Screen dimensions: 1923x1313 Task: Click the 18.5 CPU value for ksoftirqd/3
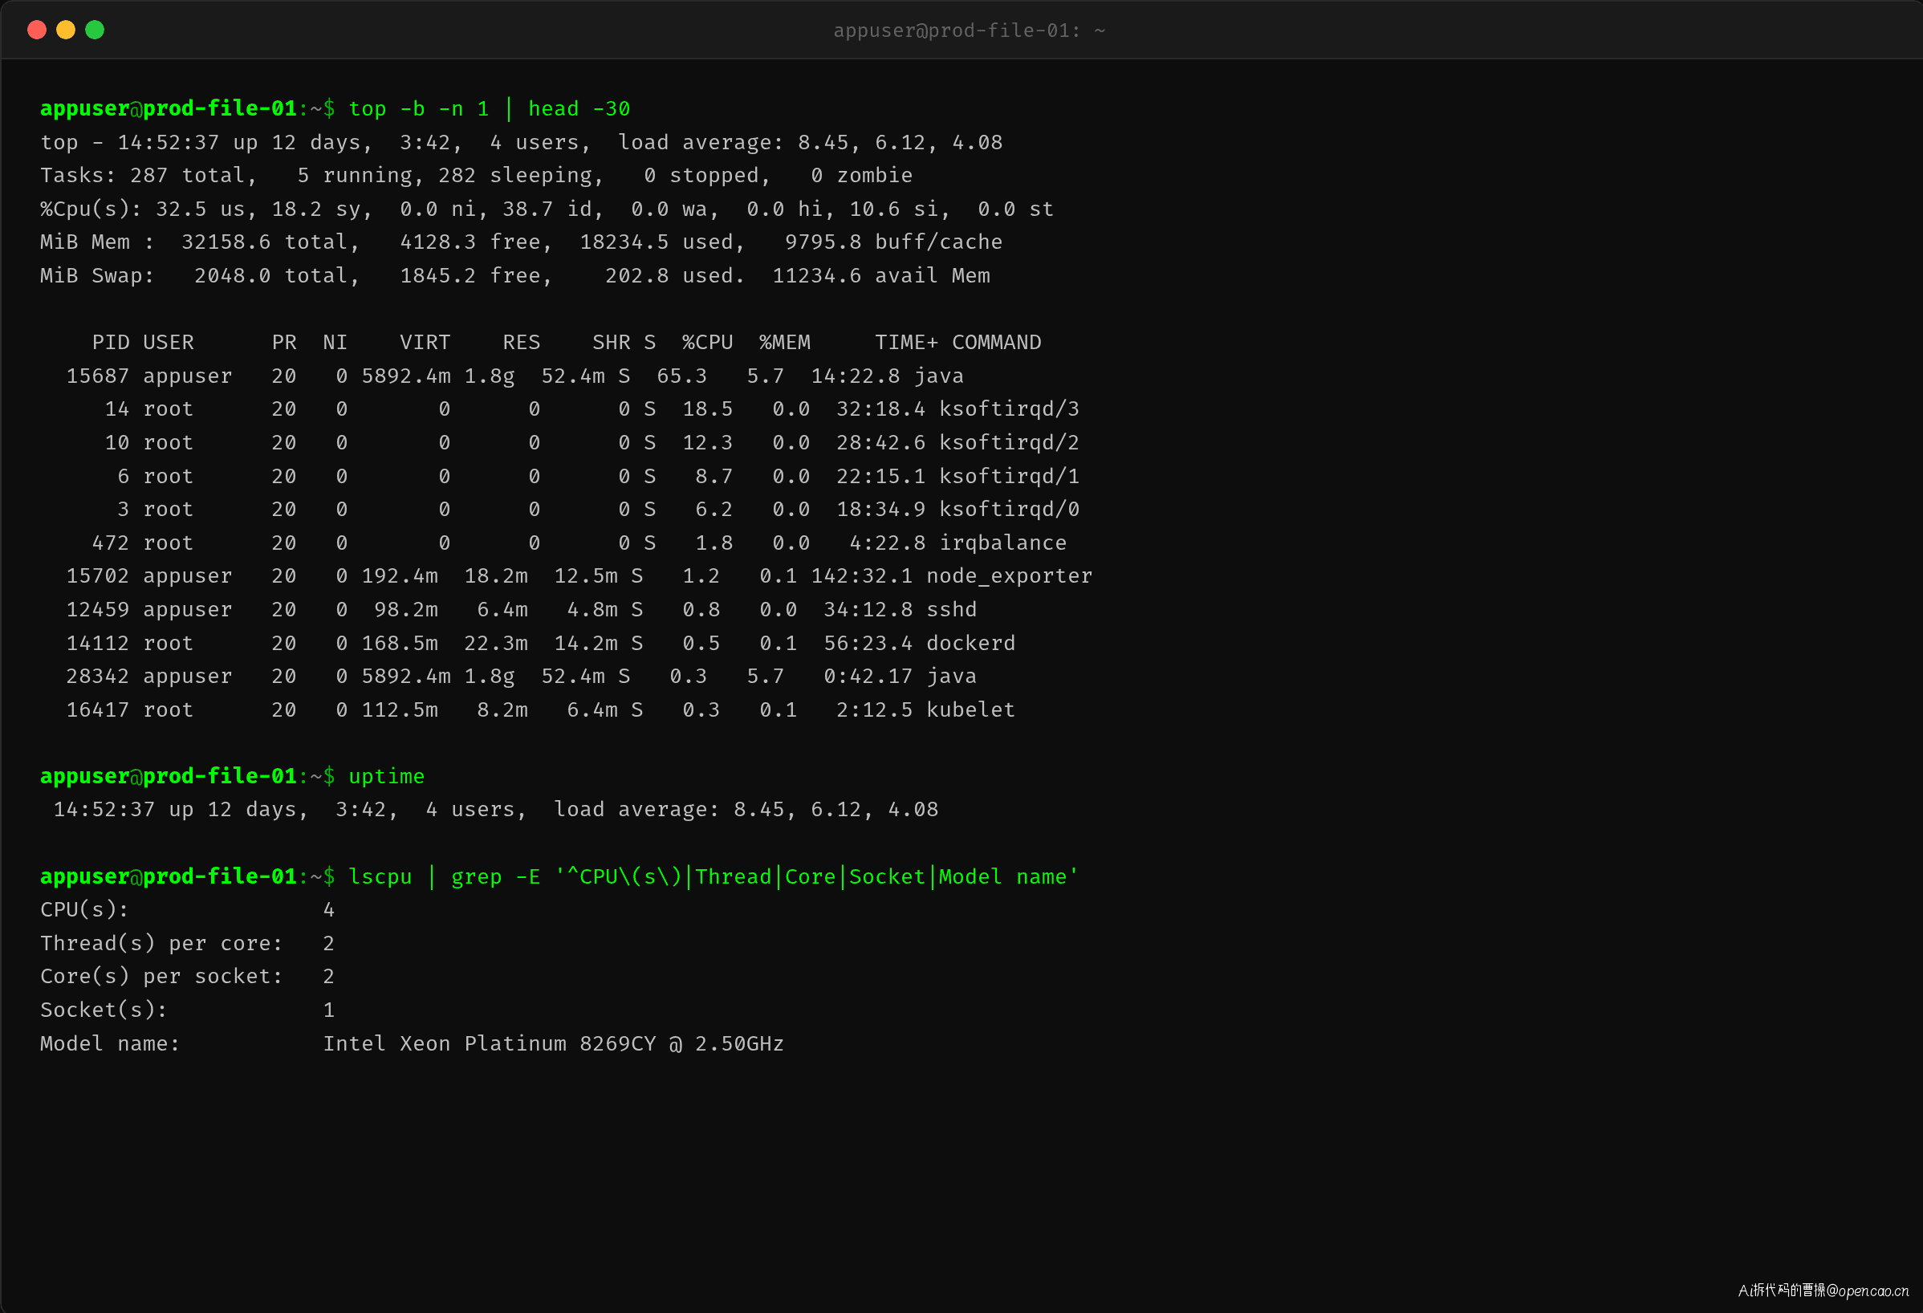click(707, 409)
